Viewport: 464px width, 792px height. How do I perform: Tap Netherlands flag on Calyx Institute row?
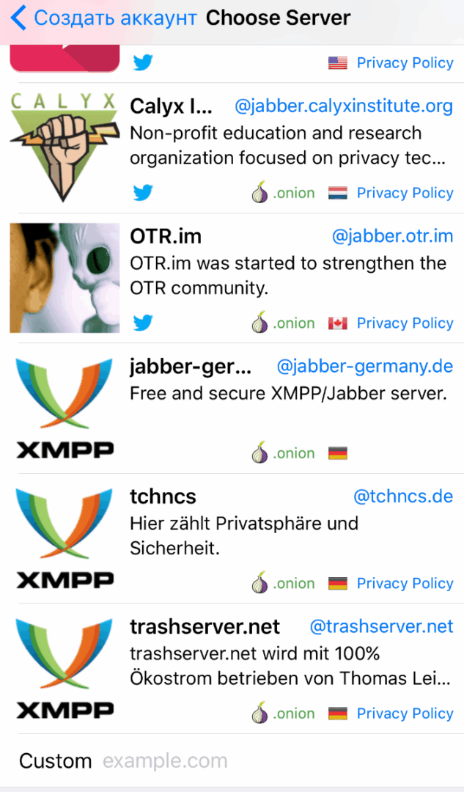(338, 193)
